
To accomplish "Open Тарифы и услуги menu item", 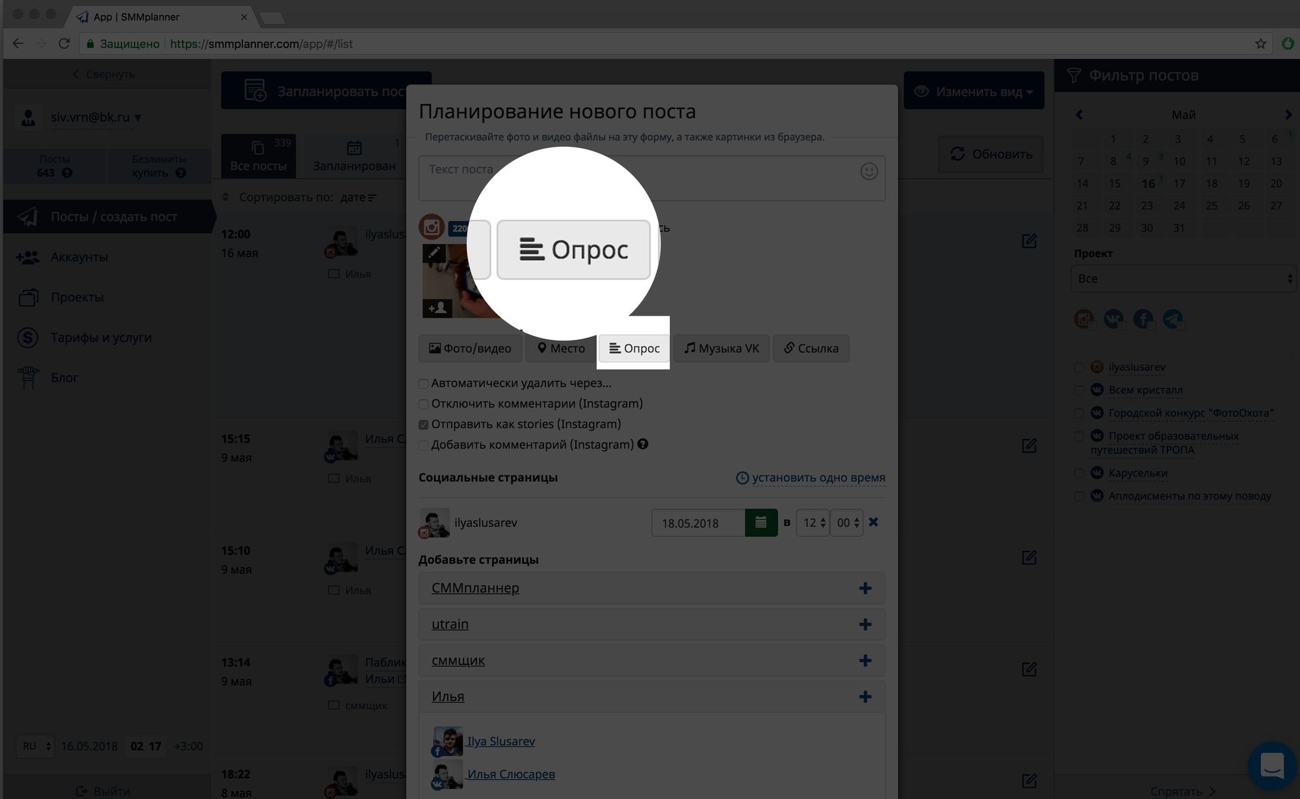I will click(101, 338).
